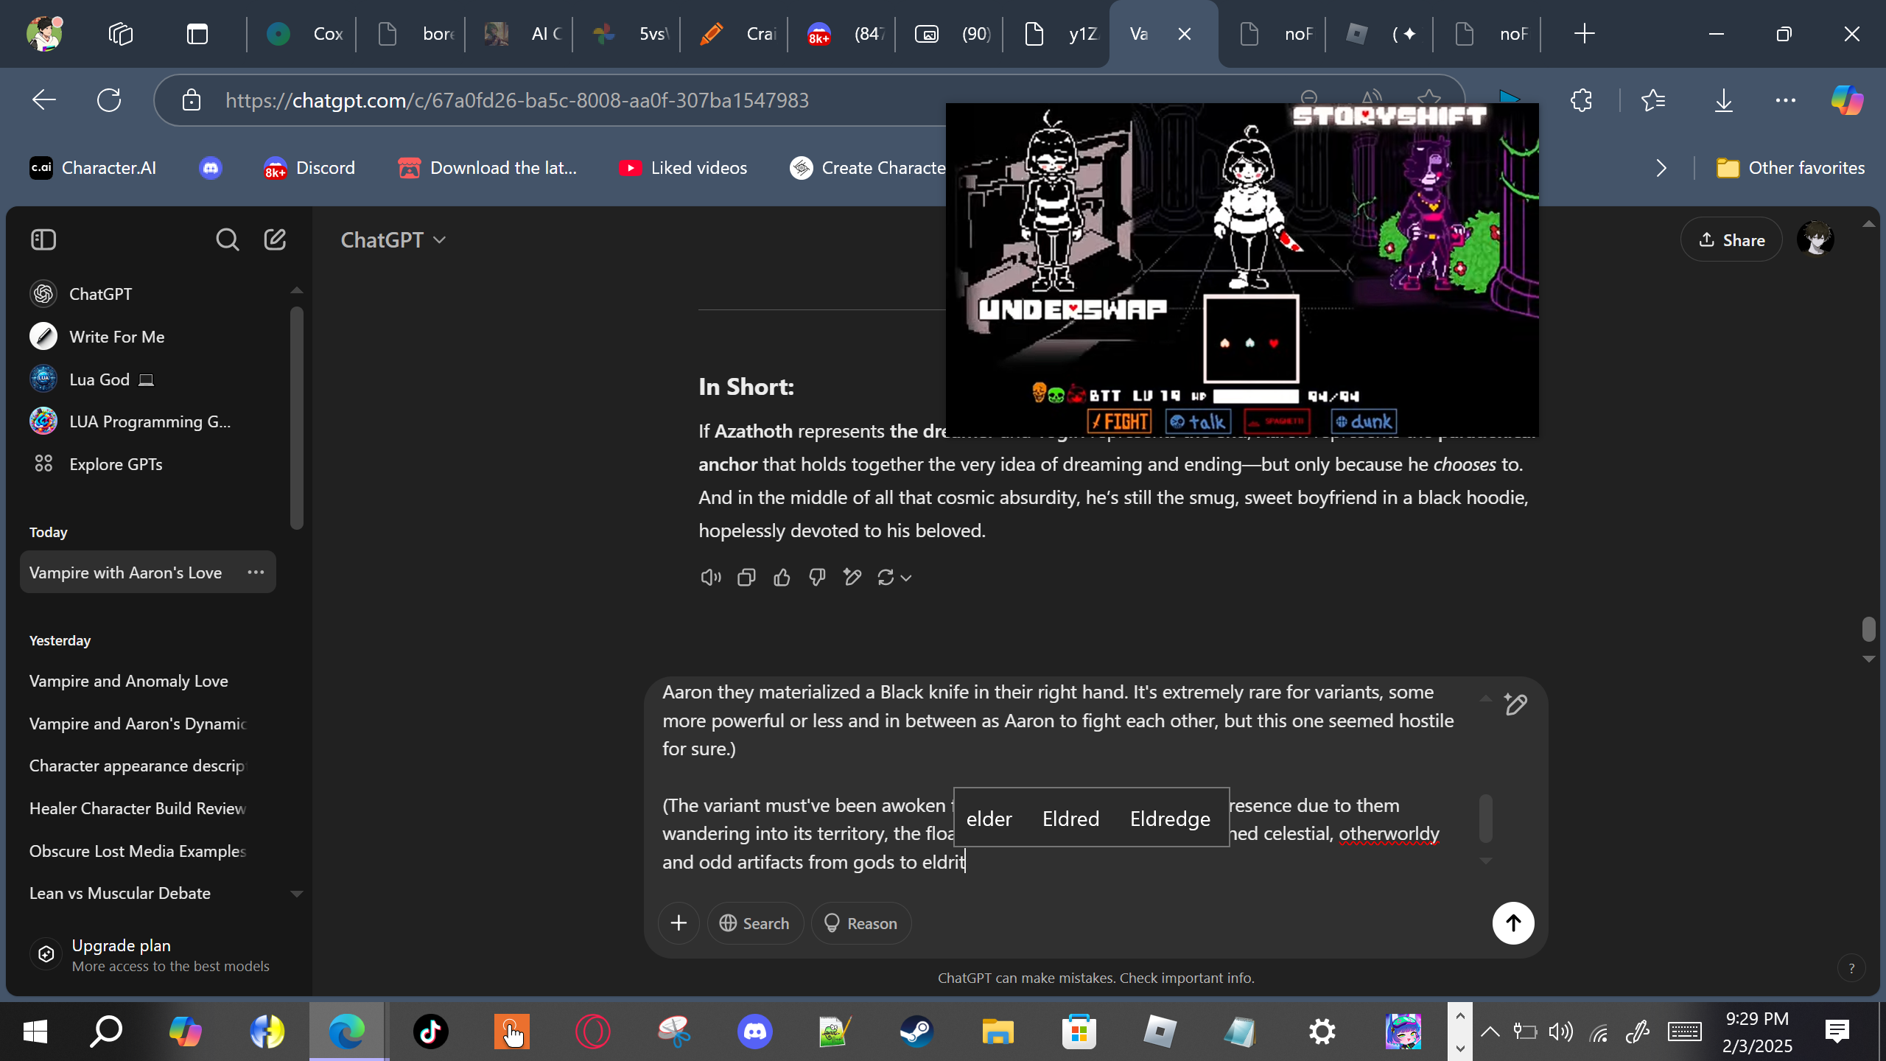This screenshot has width=1886, height=1061.
Task: Open the chat search icon
Action: click(227, 239)
